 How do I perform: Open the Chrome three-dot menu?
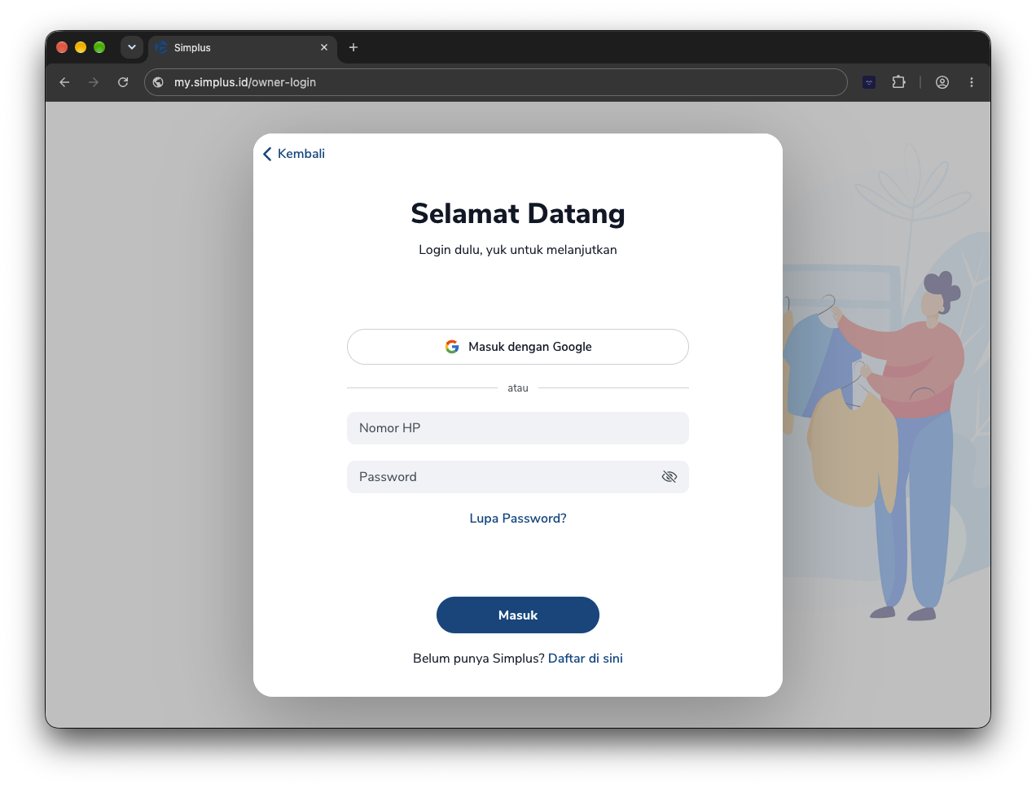972,82
